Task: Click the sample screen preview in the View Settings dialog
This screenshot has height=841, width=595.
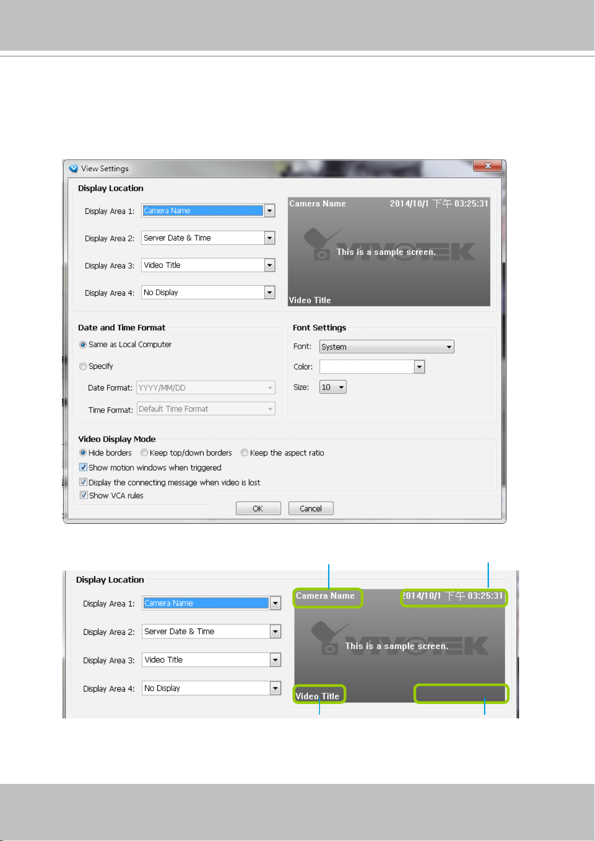Action: pyautogui.click(x=389, y=252)
